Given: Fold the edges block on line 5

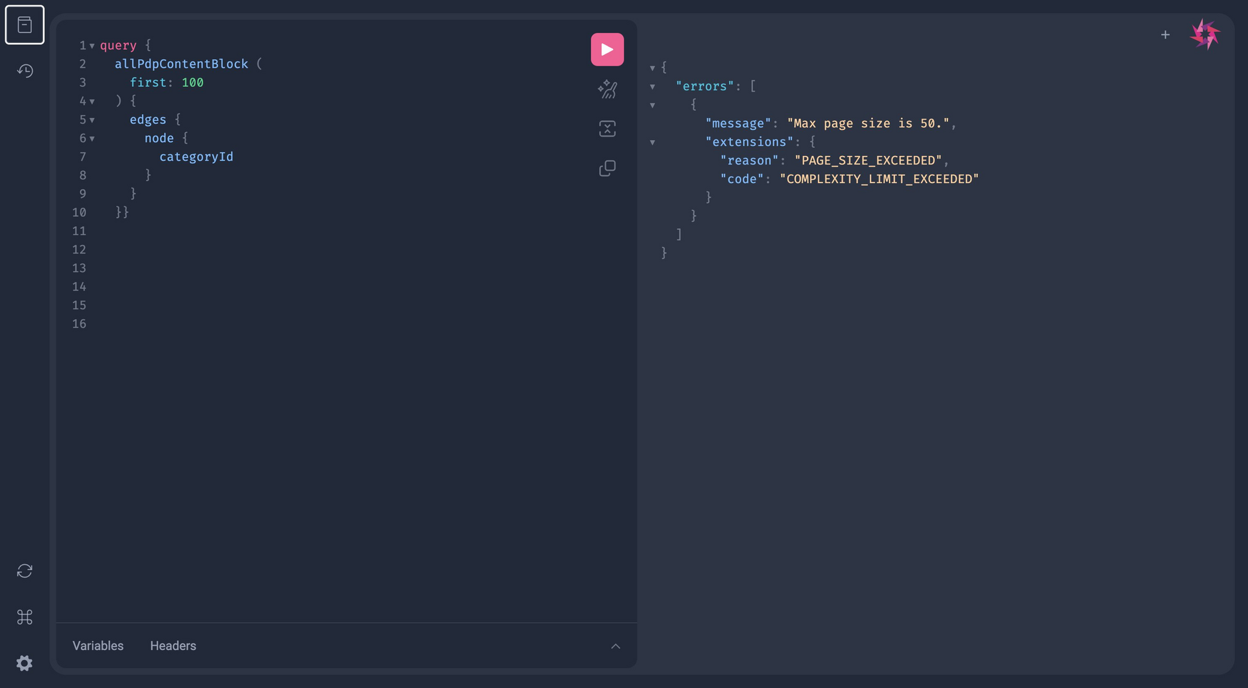Looking at the screenshot, I should pyautogui.click(x=92, y=121).
